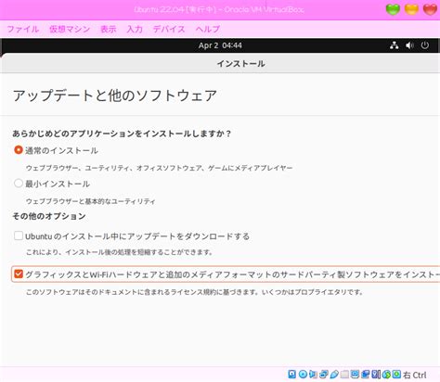Open the 仮想マシン menu
The width and height of the screenshot is (440, 382).
[x=70, y=29]
